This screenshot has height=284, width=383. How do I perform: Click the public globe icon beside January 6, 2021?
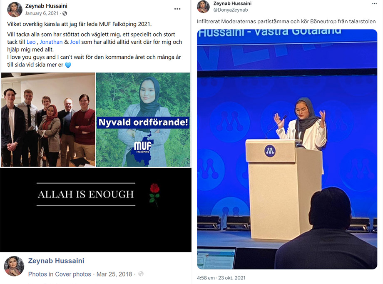[65, 13]
